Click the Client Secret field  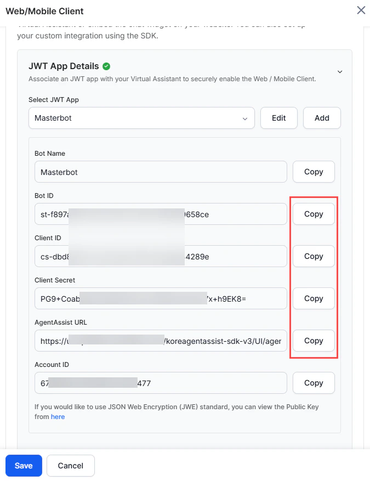[x=160, y=298]
